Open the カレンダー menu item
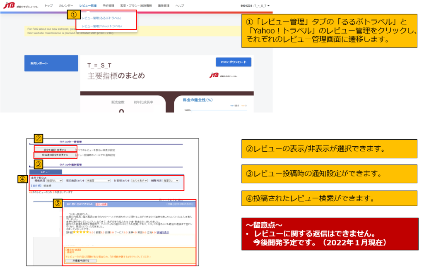Screen dimensions: 424x267 [x=66, y=6]
